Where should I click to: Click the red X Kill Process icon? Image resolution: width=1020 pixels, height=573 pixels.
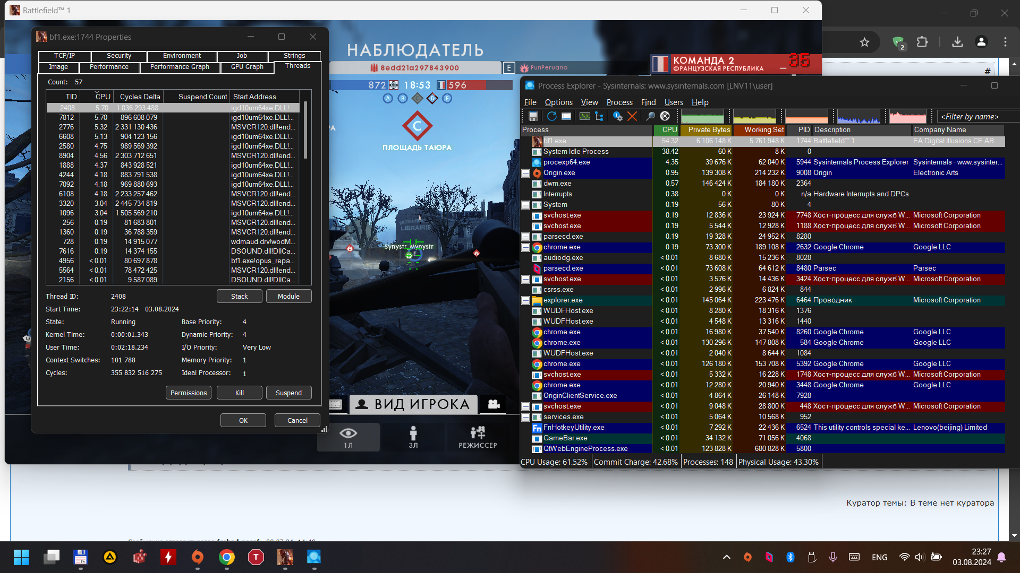632,116
